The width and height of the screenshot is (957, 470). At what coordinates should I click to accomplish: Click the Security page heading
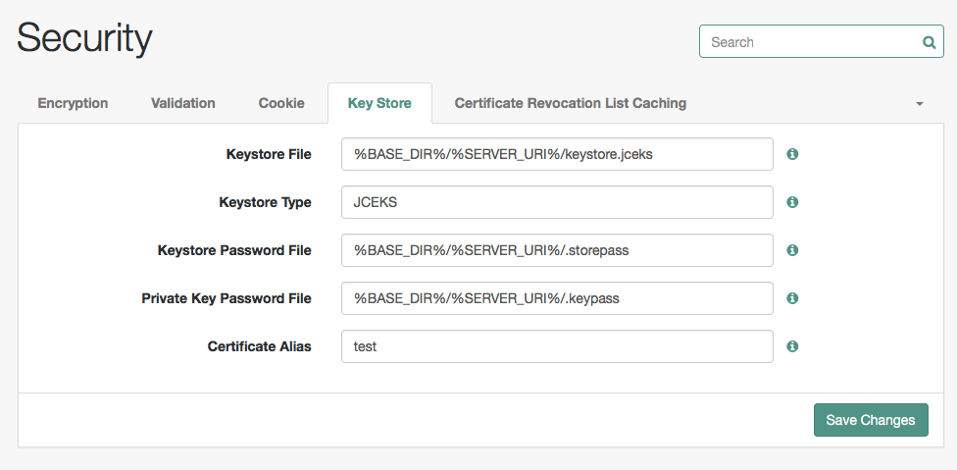[84, 38]
